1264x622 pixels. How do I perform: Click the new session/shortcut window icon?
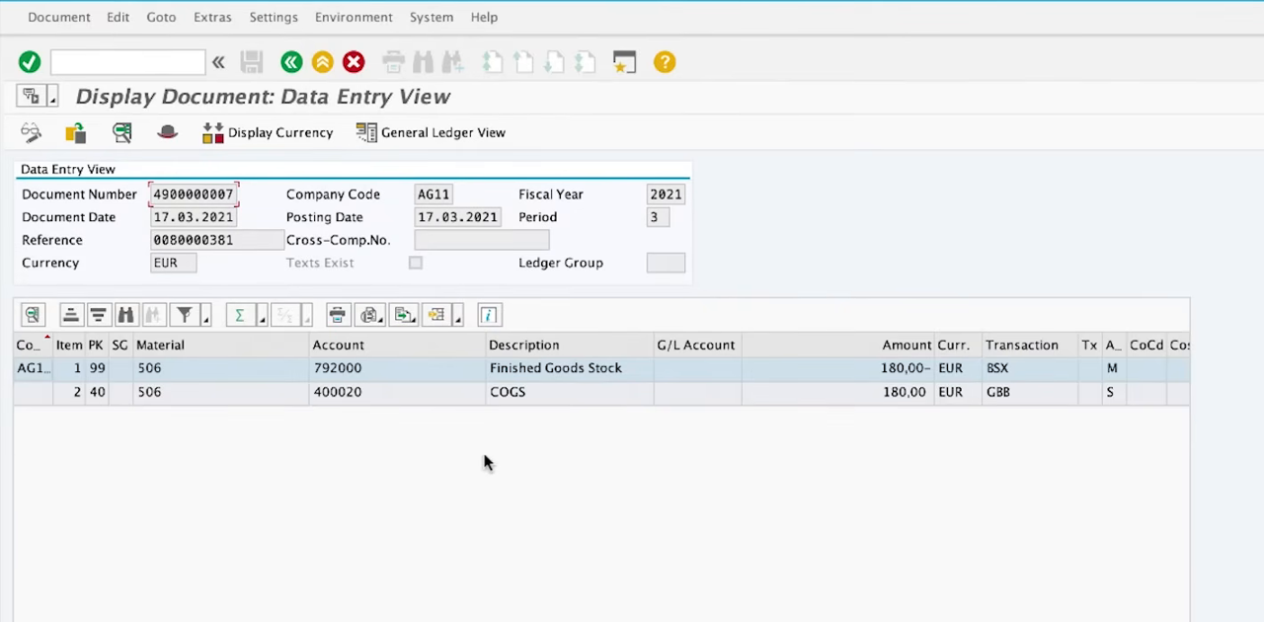click(x=624, y=62)
